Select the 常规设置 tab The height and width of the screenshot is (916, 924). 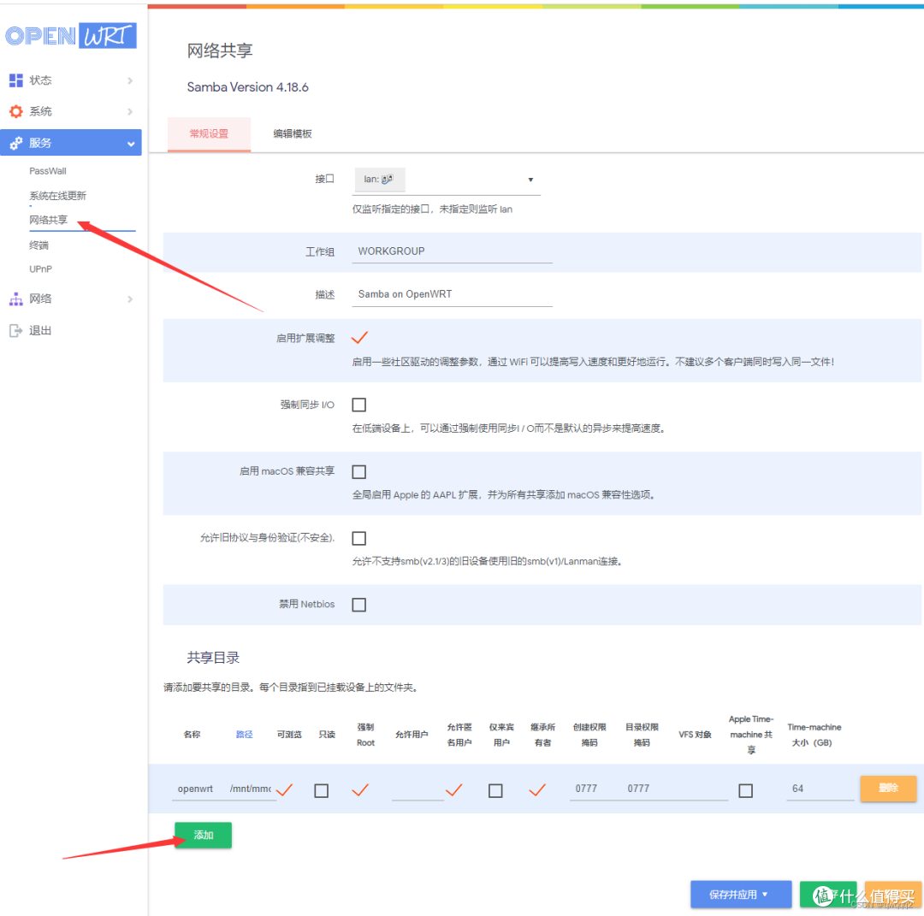pyautogui.click(x=208, y=133)
